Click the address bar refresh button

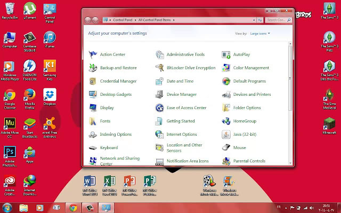[260, 20]
